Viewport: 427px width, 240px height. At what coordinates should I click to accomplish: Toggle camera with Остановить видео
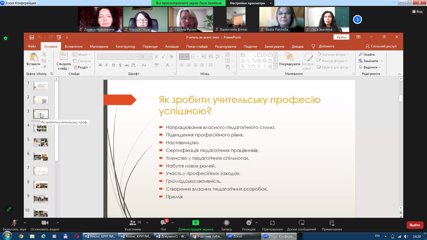pyautogui.click(x=45, y=223)
